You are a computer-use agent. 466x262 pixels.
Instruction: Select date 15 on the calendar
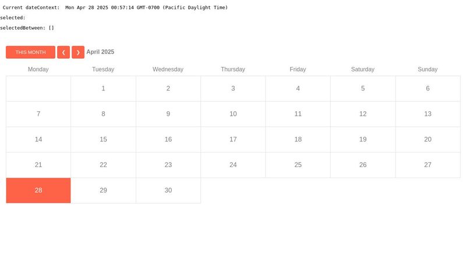coord(103,140)
